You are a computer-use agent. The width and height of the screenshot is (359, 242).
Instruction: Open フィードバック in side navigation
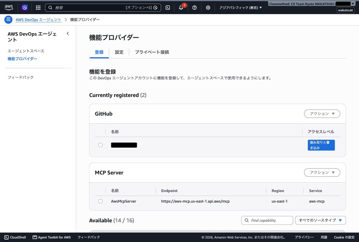(x=20, y=77)
